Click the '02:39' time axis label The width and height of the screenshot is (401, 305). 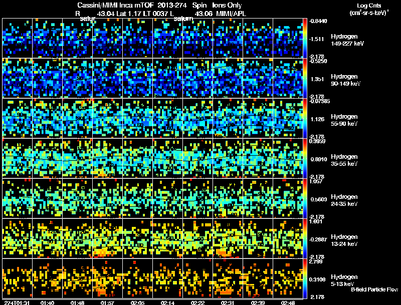pos(258,302)
